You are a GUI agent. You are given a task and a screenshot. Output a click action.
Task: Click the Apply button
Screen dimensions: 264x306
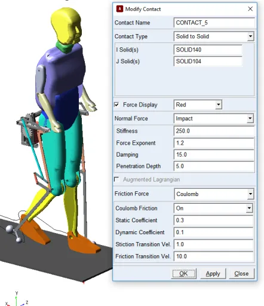point(213,274)
